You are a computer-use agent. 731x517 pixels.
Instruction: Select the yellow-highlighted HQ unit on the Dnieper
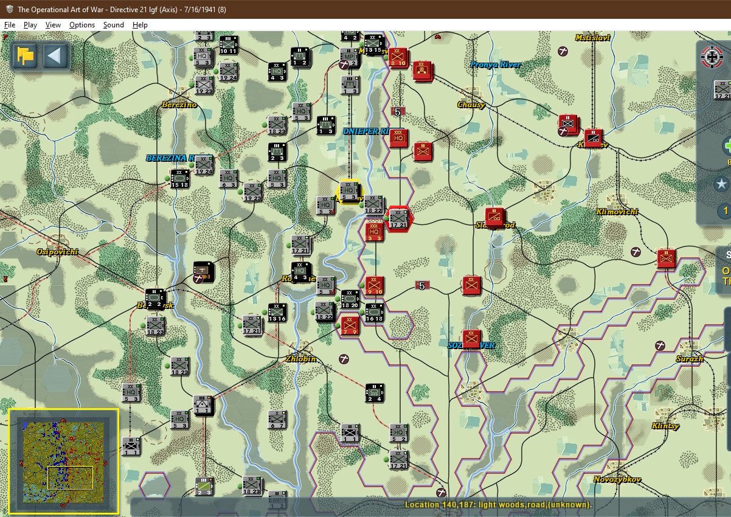pyautogui.click(x=349, y=192)
